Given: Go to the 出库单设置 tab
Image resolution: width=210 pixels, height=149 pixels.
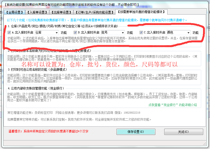Looking at the screenshot, I should click(61, 12).
